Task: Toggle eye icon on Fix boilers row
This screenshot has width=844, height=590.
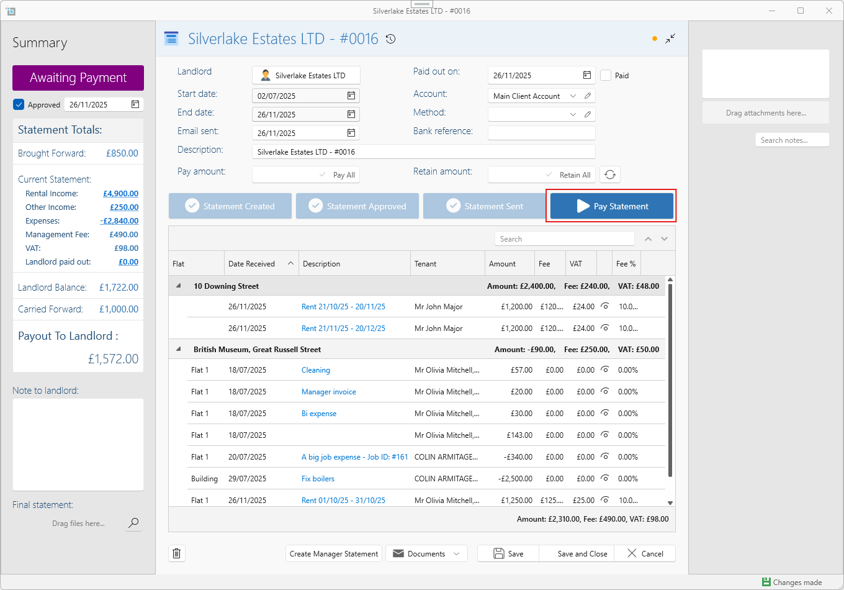Action: [x=605, y=478]
